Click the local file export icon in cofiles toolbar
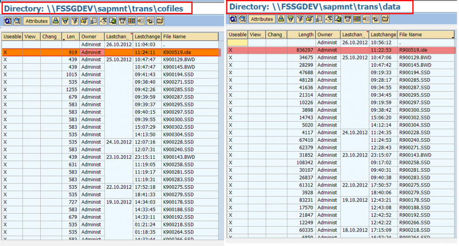This screenshot has height=246, width=459. point(113,21)
